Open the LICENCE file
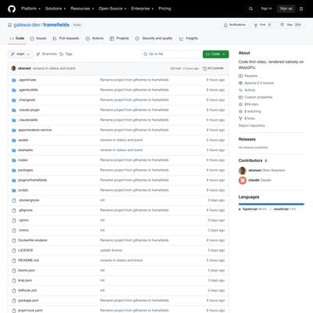This screenshot has width=313, height=313. point(26,250)
